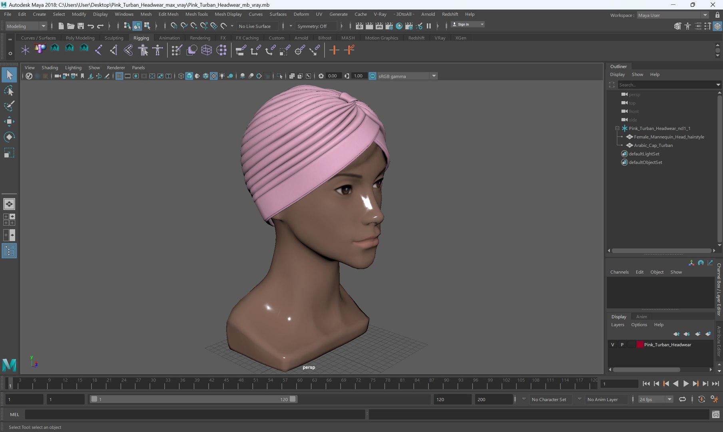This screenshot has height=432, width=723.
Task: Open the 24 fps frame rate dropdown
Action: click(655, 399)
